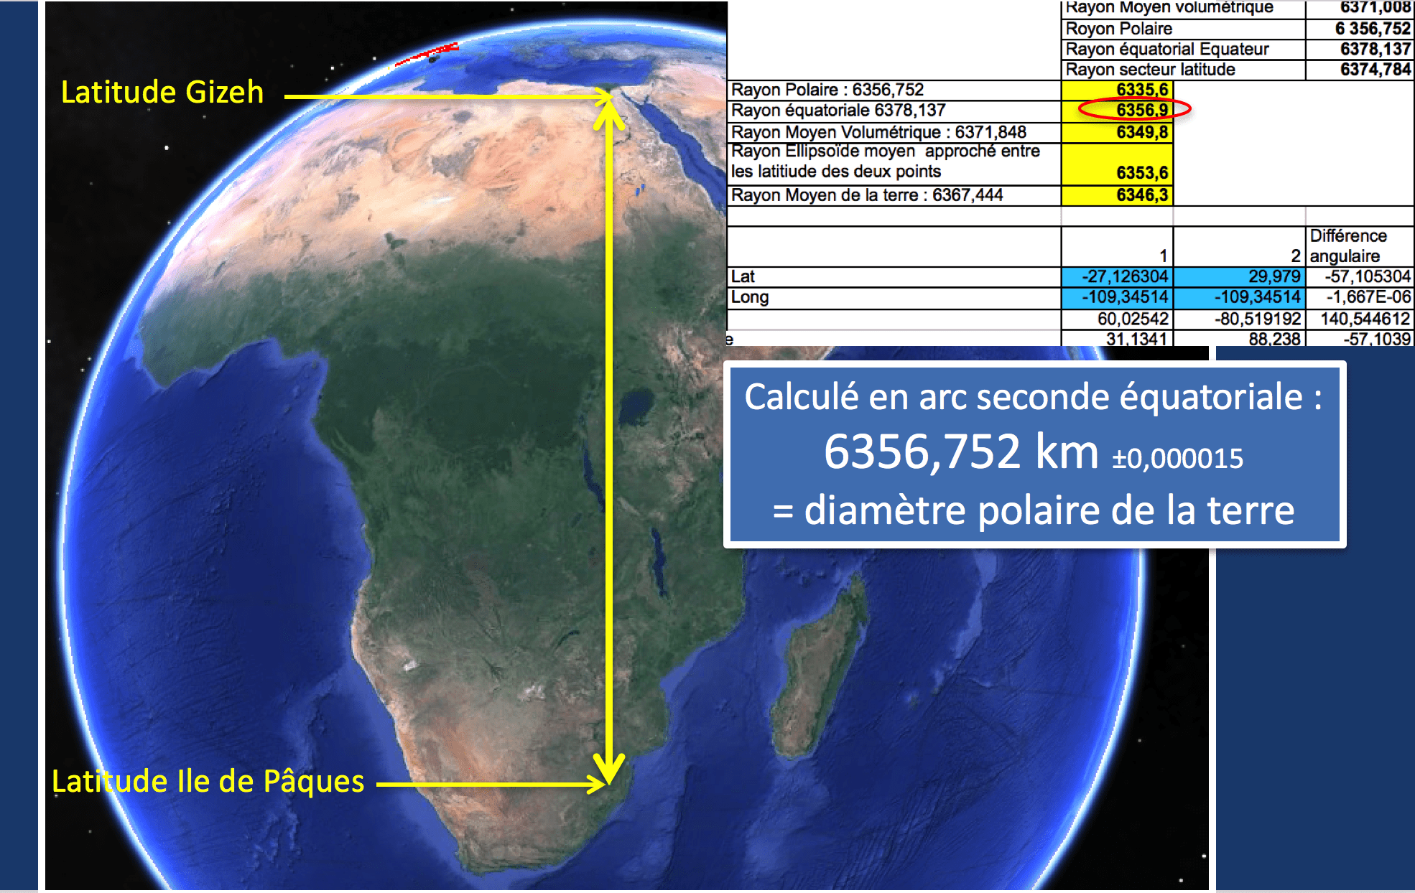Select the "Rayon équatoriale 6378,137" cell

(x=894, y=111)
